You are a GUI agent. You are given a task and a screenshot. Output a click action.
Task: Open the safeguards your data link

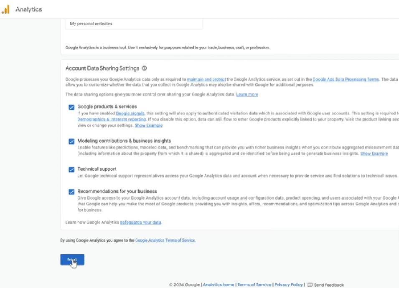(x=141, y=222)
